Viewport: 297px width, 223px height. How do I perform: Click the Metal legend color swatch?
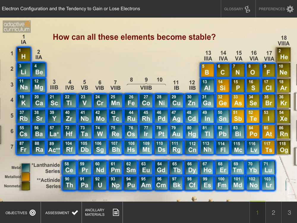(x=26, y=167)
